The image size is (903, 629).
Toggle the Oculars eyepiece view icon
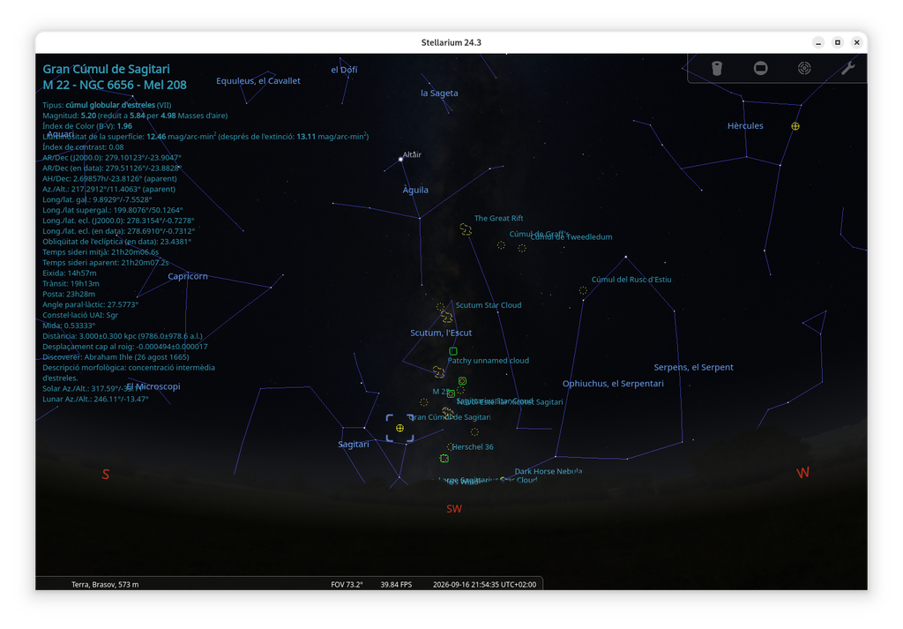(x=716, y=68)
